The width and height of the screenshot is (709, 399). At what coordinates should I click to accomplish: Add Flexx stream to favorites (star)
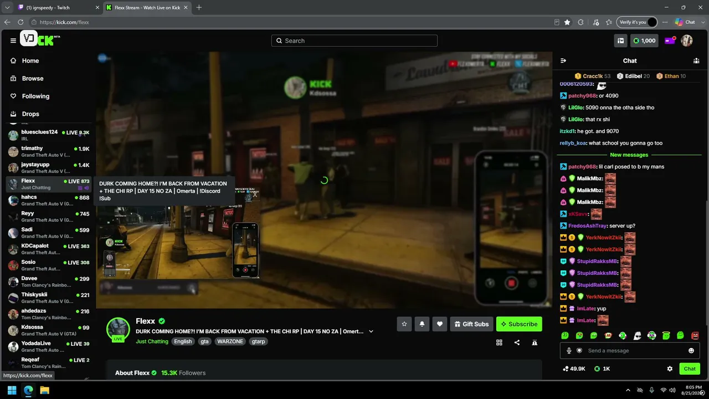pyautogui.click(x=404, y=324)
